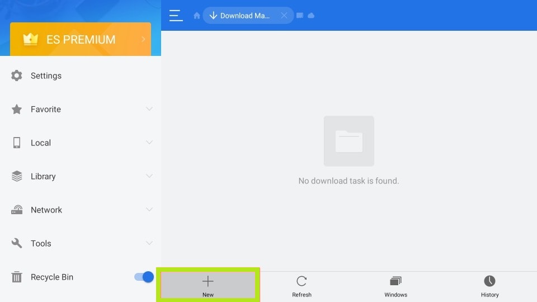Expand the Network section chevron
Image resolution: width=537 pixels, height=302 pixels.
coord(149,210)
